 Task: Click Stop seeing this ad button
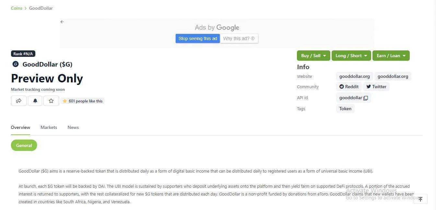tap(198, 38)
